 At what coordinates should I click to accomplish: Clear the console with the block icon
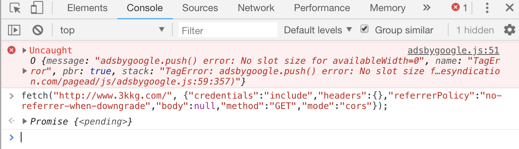pyautogui.click(x=38, y=30)
